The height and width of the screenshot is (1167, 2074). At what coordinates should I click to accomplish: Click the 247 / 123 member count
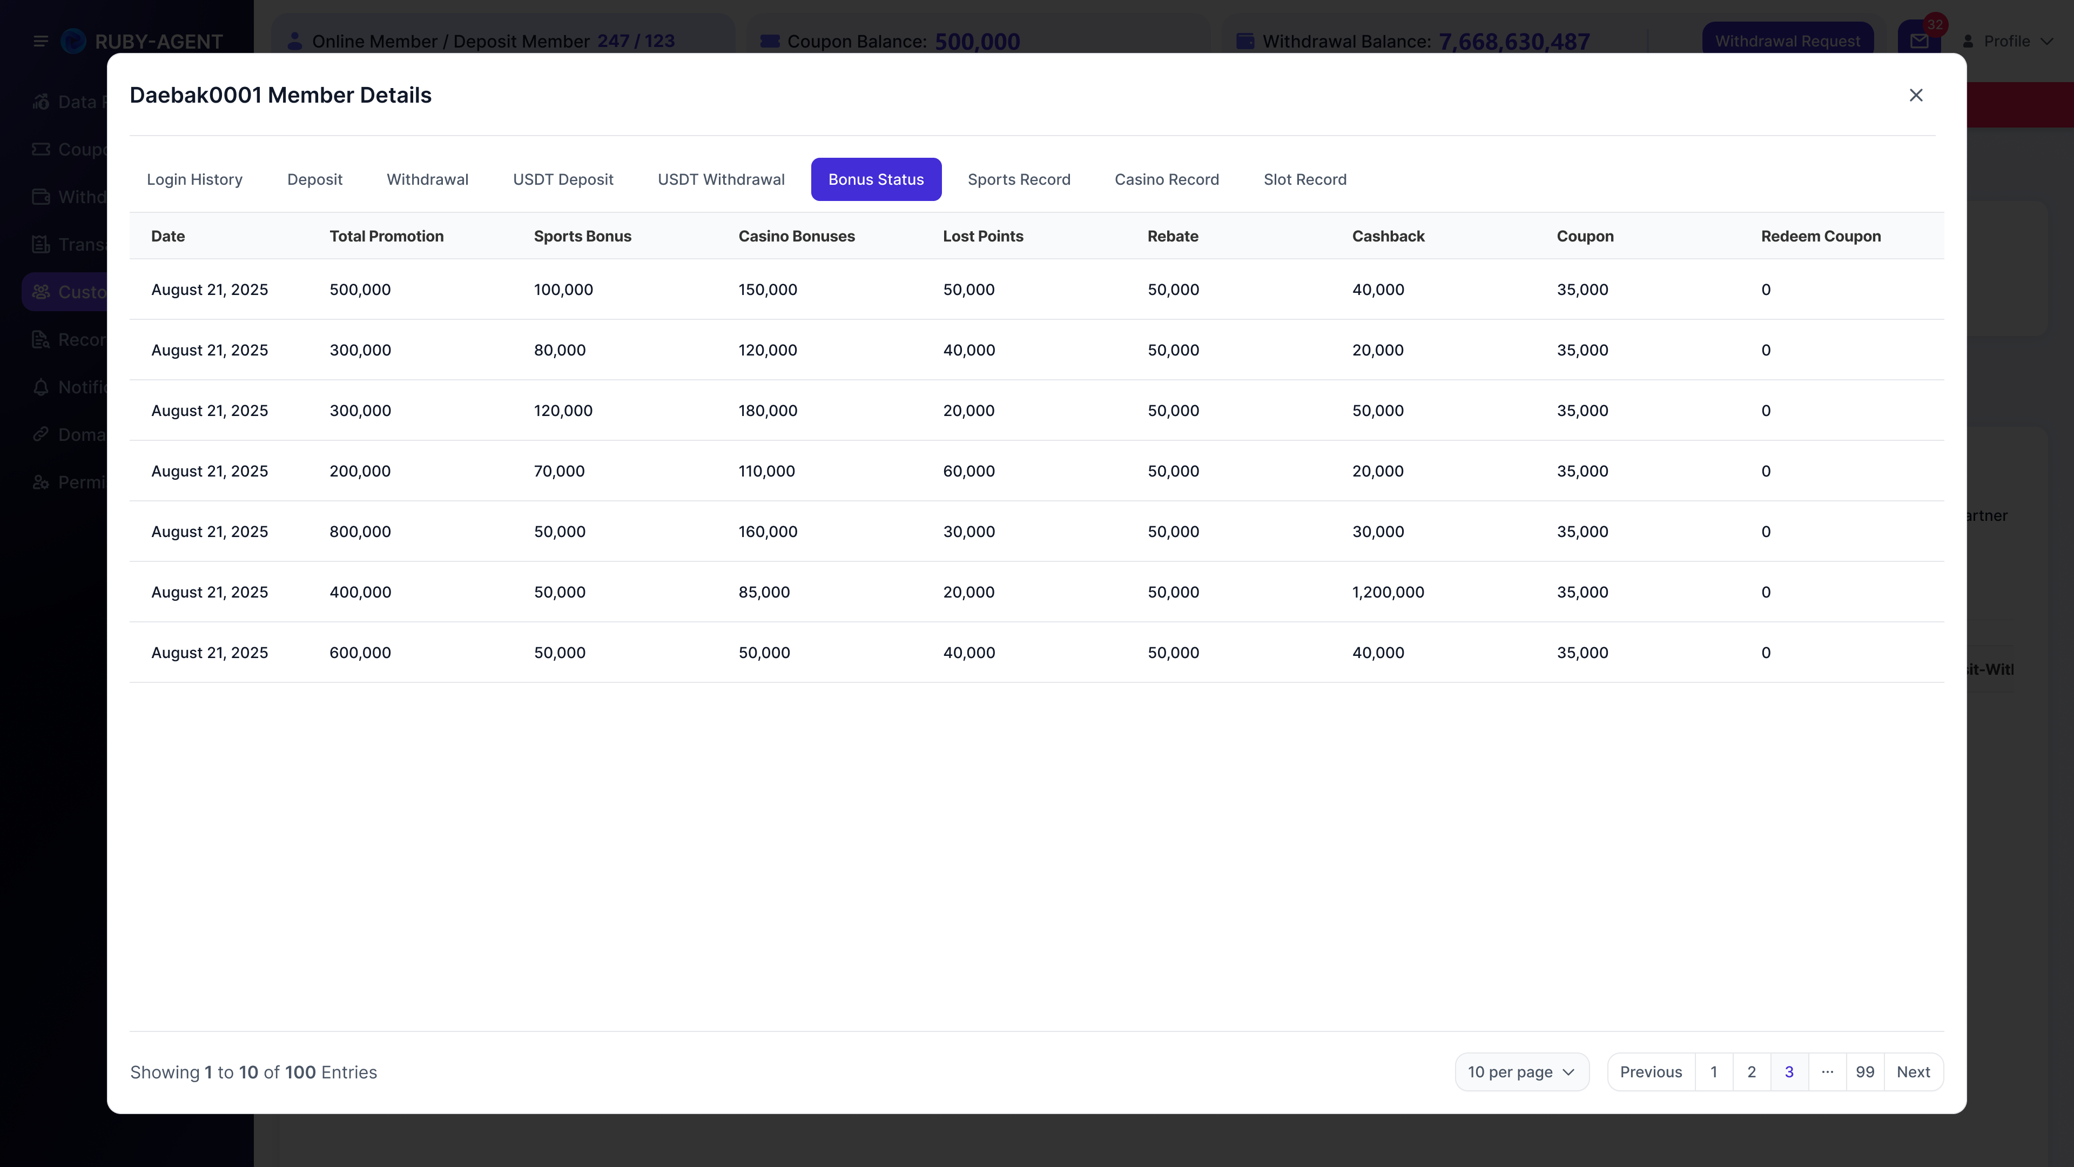click(x=636, y=41)
